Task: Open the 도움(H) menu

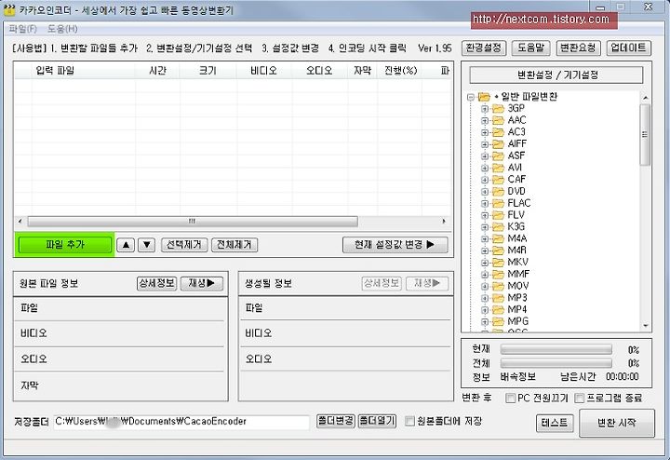Action: coord(62,29)
